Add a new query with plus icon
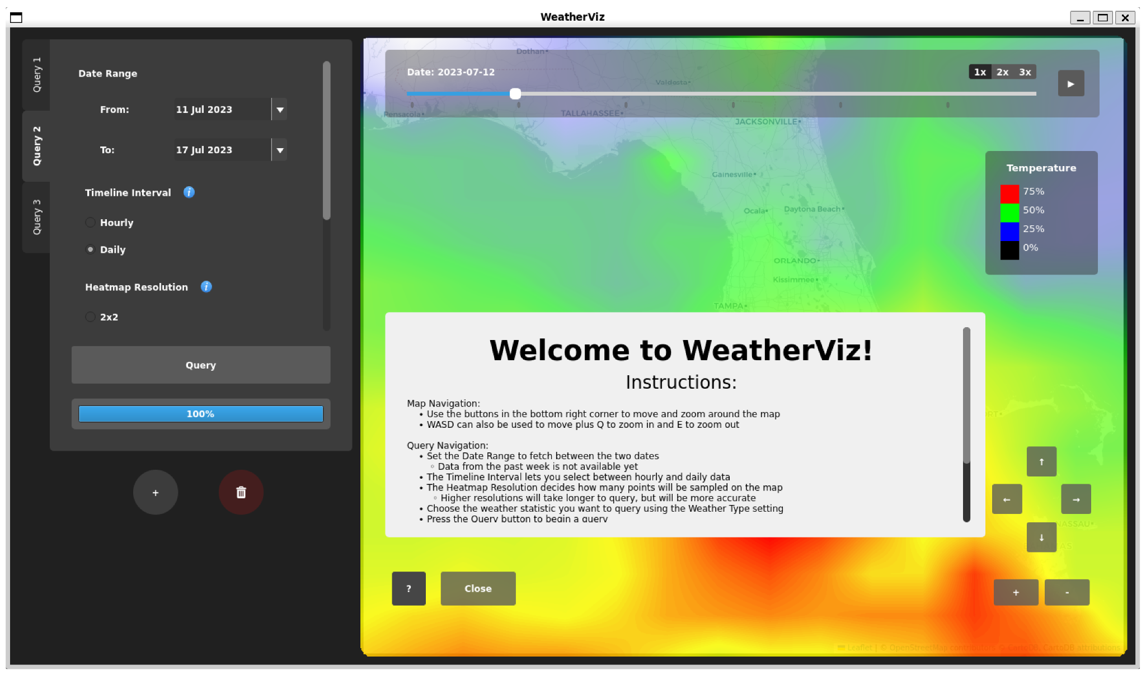1146x675 pixels. tap(156, 492)
